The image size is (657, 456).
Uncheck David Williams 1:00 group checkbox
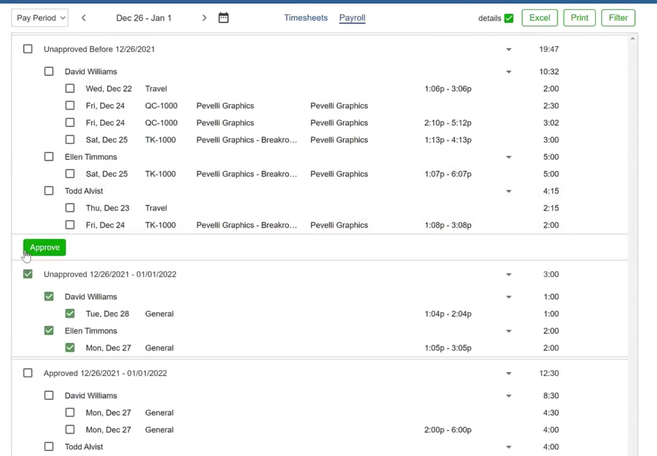click(x=49, y=296)
